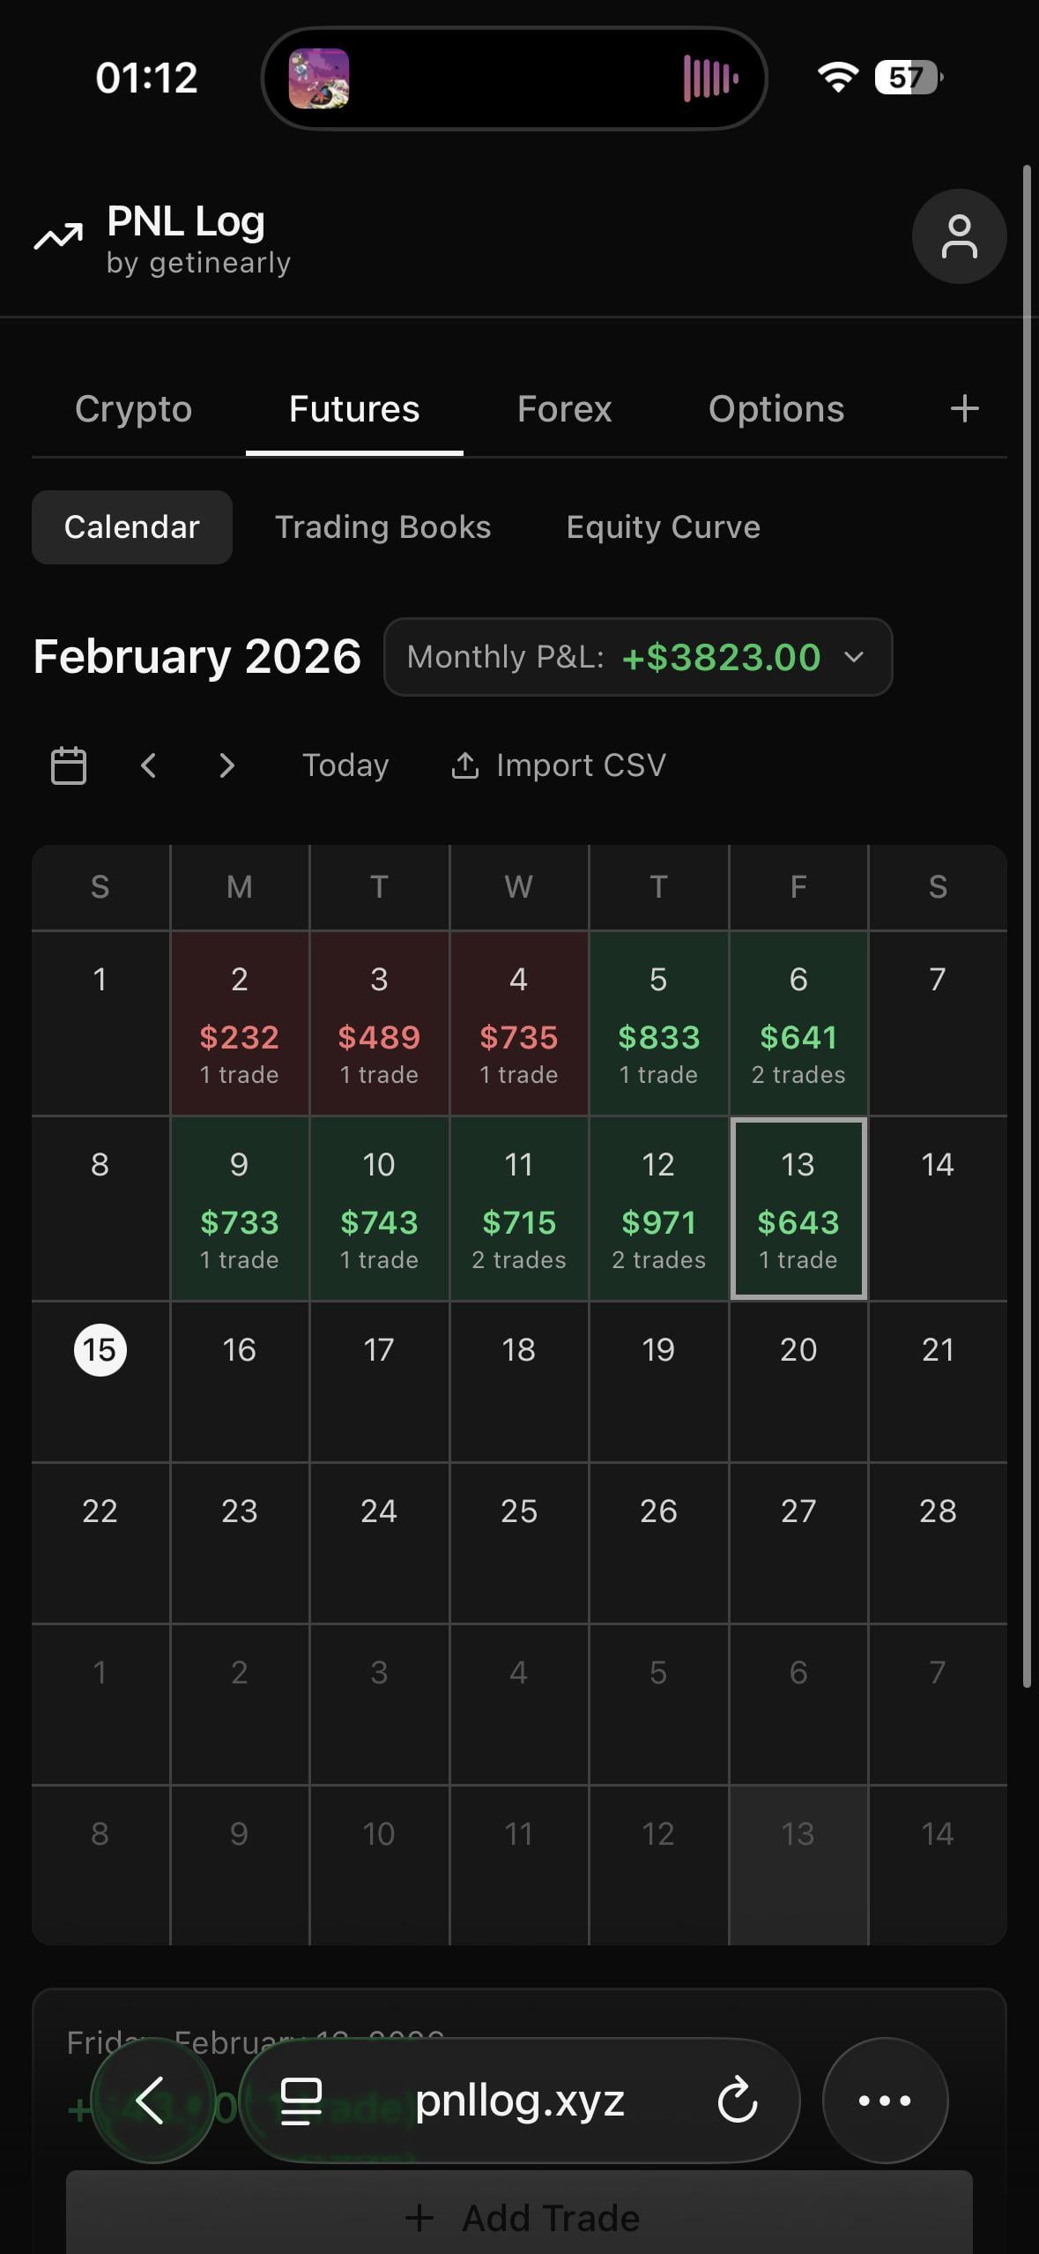This screenshot has width=1039, height=2254.
Task: Open the browser page menu icon
Action: coord(301,2101)
